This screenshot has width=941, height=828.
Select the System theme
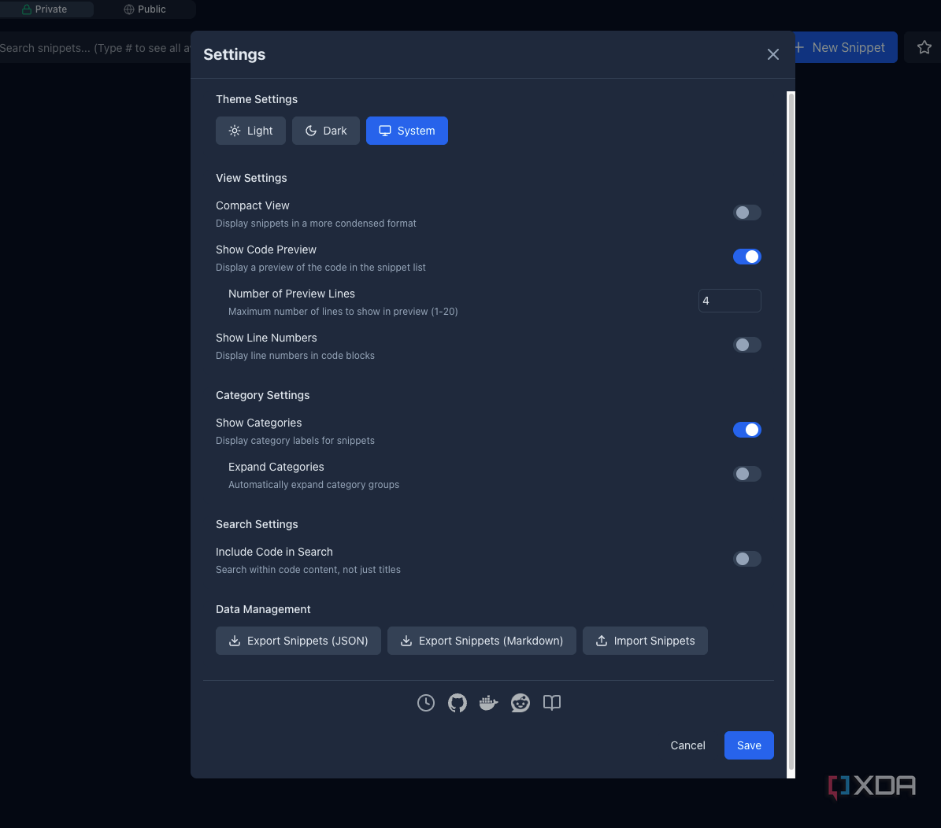(407, 131)
